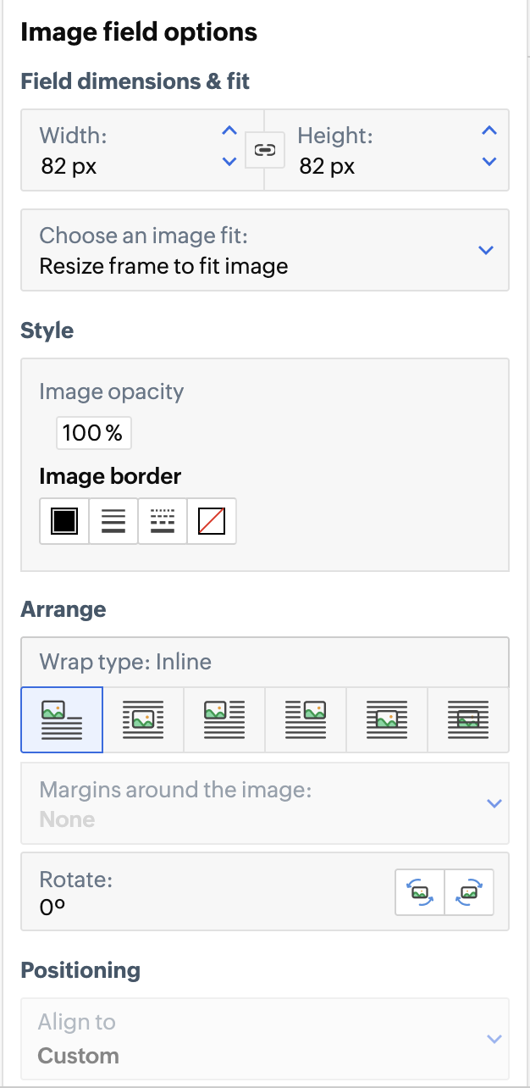Select the fifth wrap icon, image over text

(x=387, y=719)
